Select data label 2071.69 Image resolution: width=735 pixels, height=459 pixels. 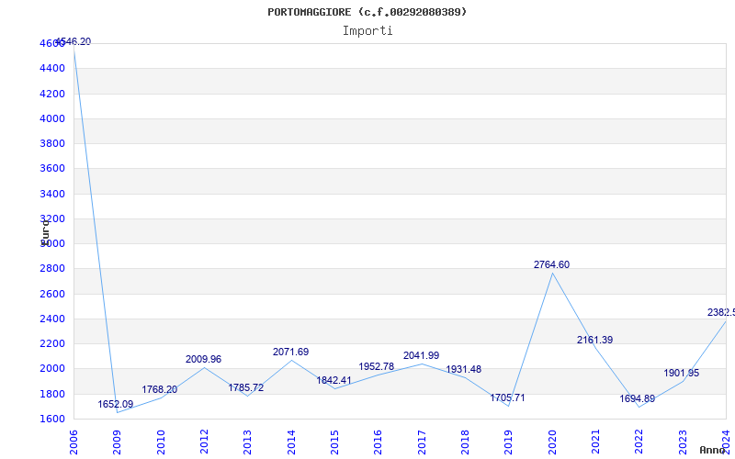coord(290,352)
